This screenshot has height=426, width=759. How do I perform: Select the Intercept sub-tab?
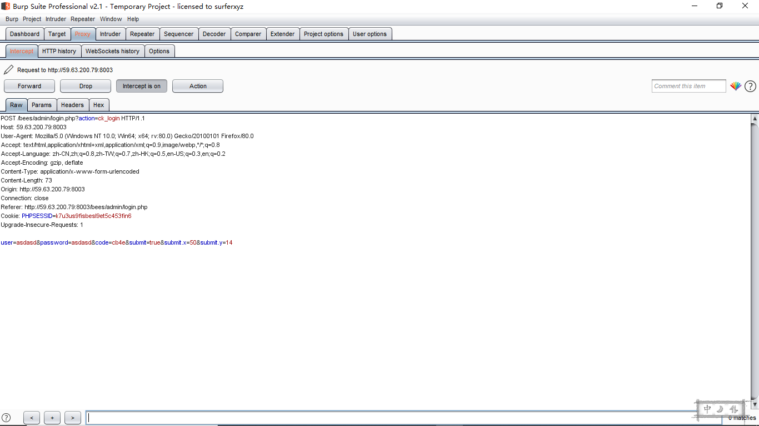pyautogui.click(x=22, y=51)
